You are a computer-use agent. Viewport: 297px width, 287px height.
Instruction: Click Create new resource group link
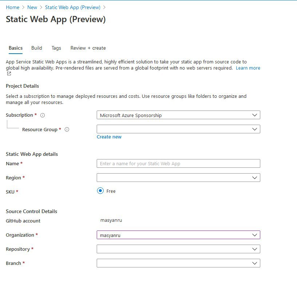tap(109, 137)
